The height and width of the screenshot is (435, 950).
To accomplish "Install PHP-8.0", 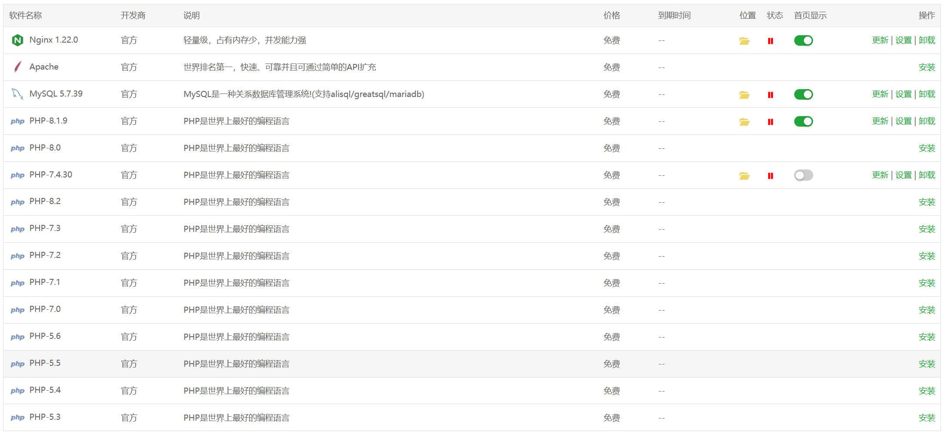I will [x=927, y=148].
